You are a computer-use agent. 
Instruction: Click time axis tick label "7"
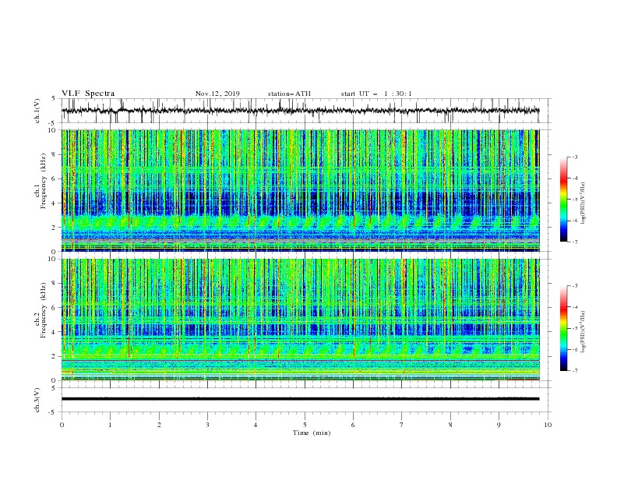pos(402,425)
